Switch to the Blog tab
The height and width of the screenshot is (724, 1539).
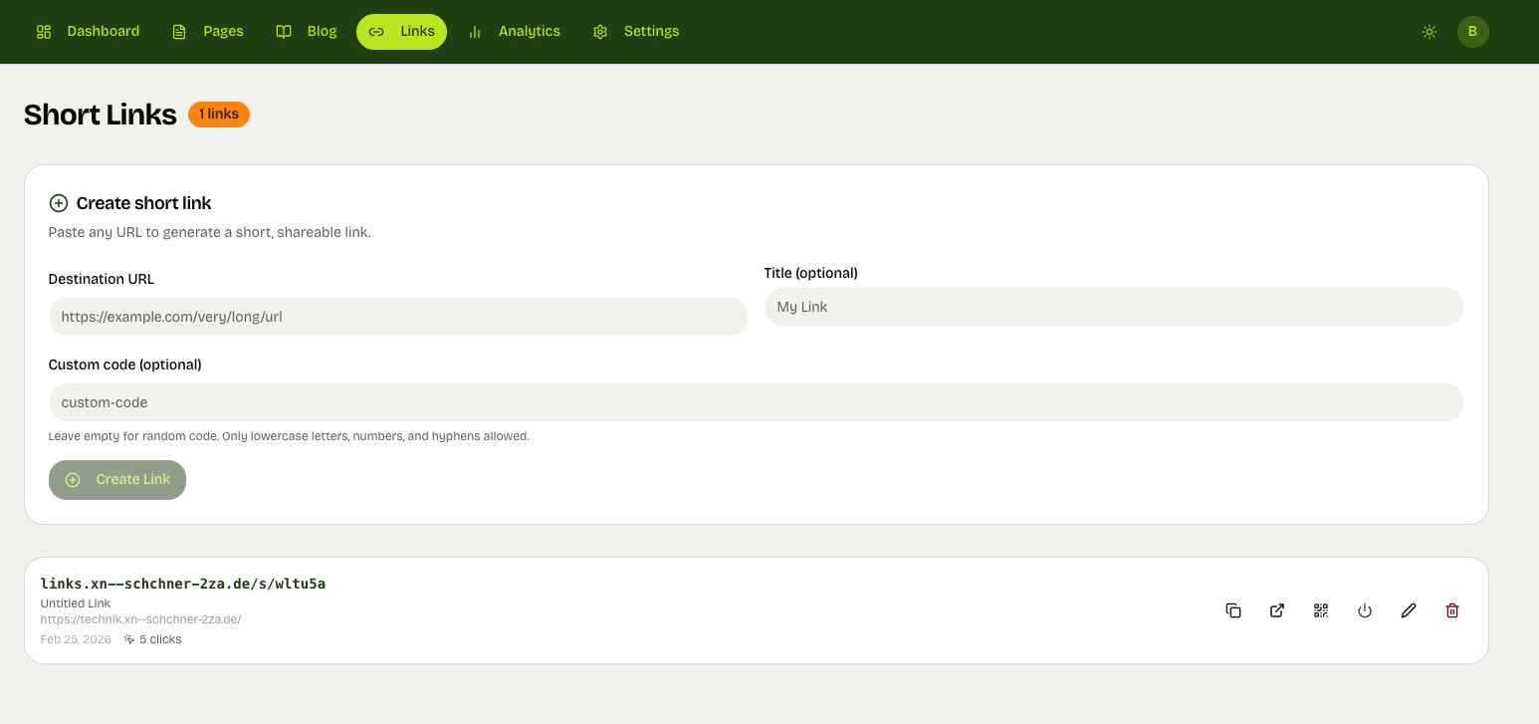coord(307,32)
